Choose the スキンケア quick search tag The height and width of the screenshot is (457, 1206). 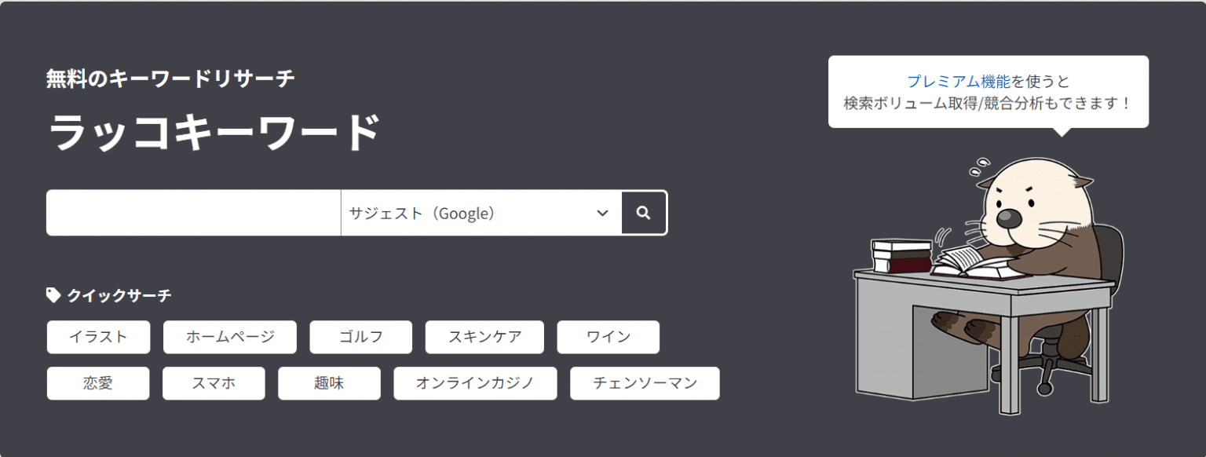(484, 337)
